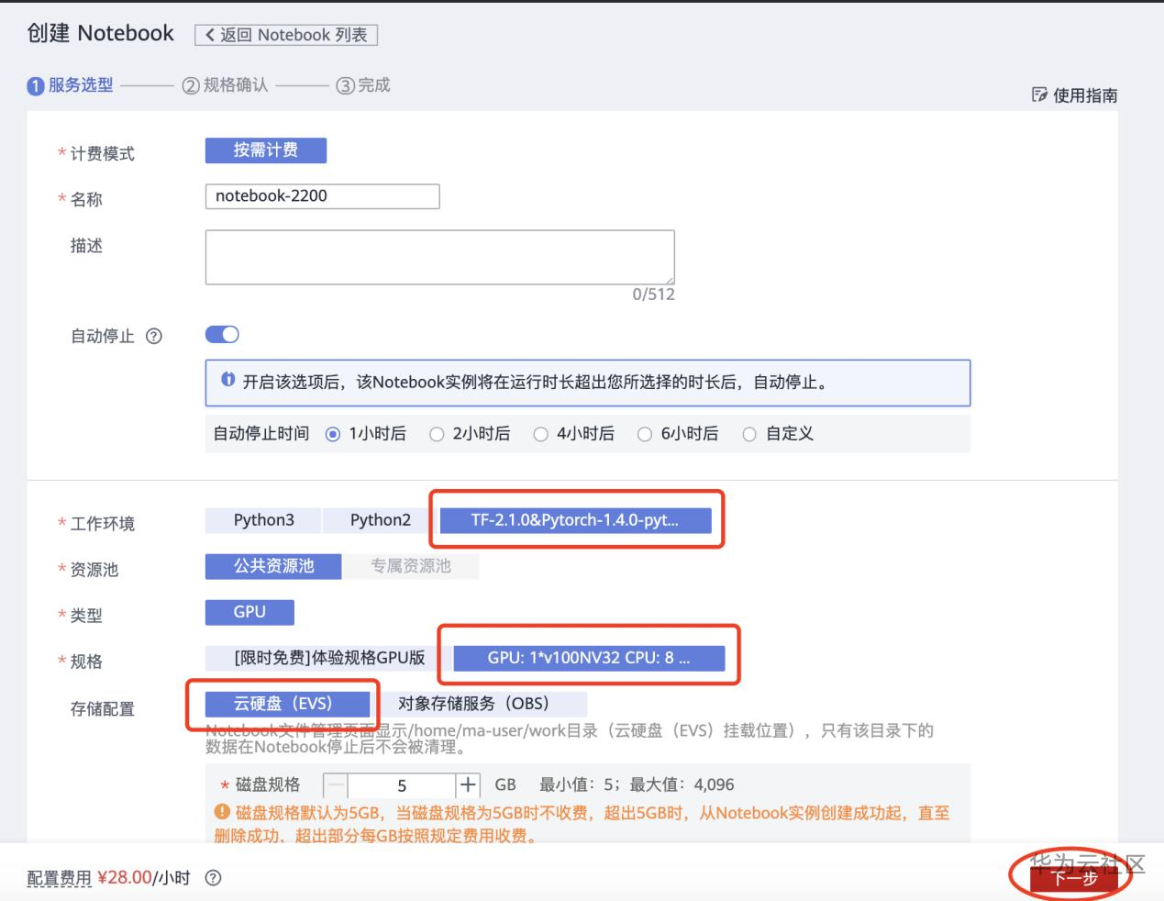Click the 完成 step indicator

coord(363,85)
